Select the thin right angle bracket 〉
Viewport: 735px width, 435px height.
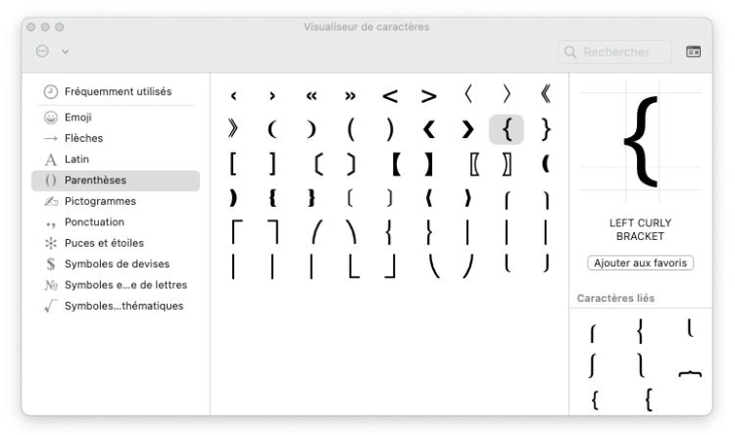[507, 94]
